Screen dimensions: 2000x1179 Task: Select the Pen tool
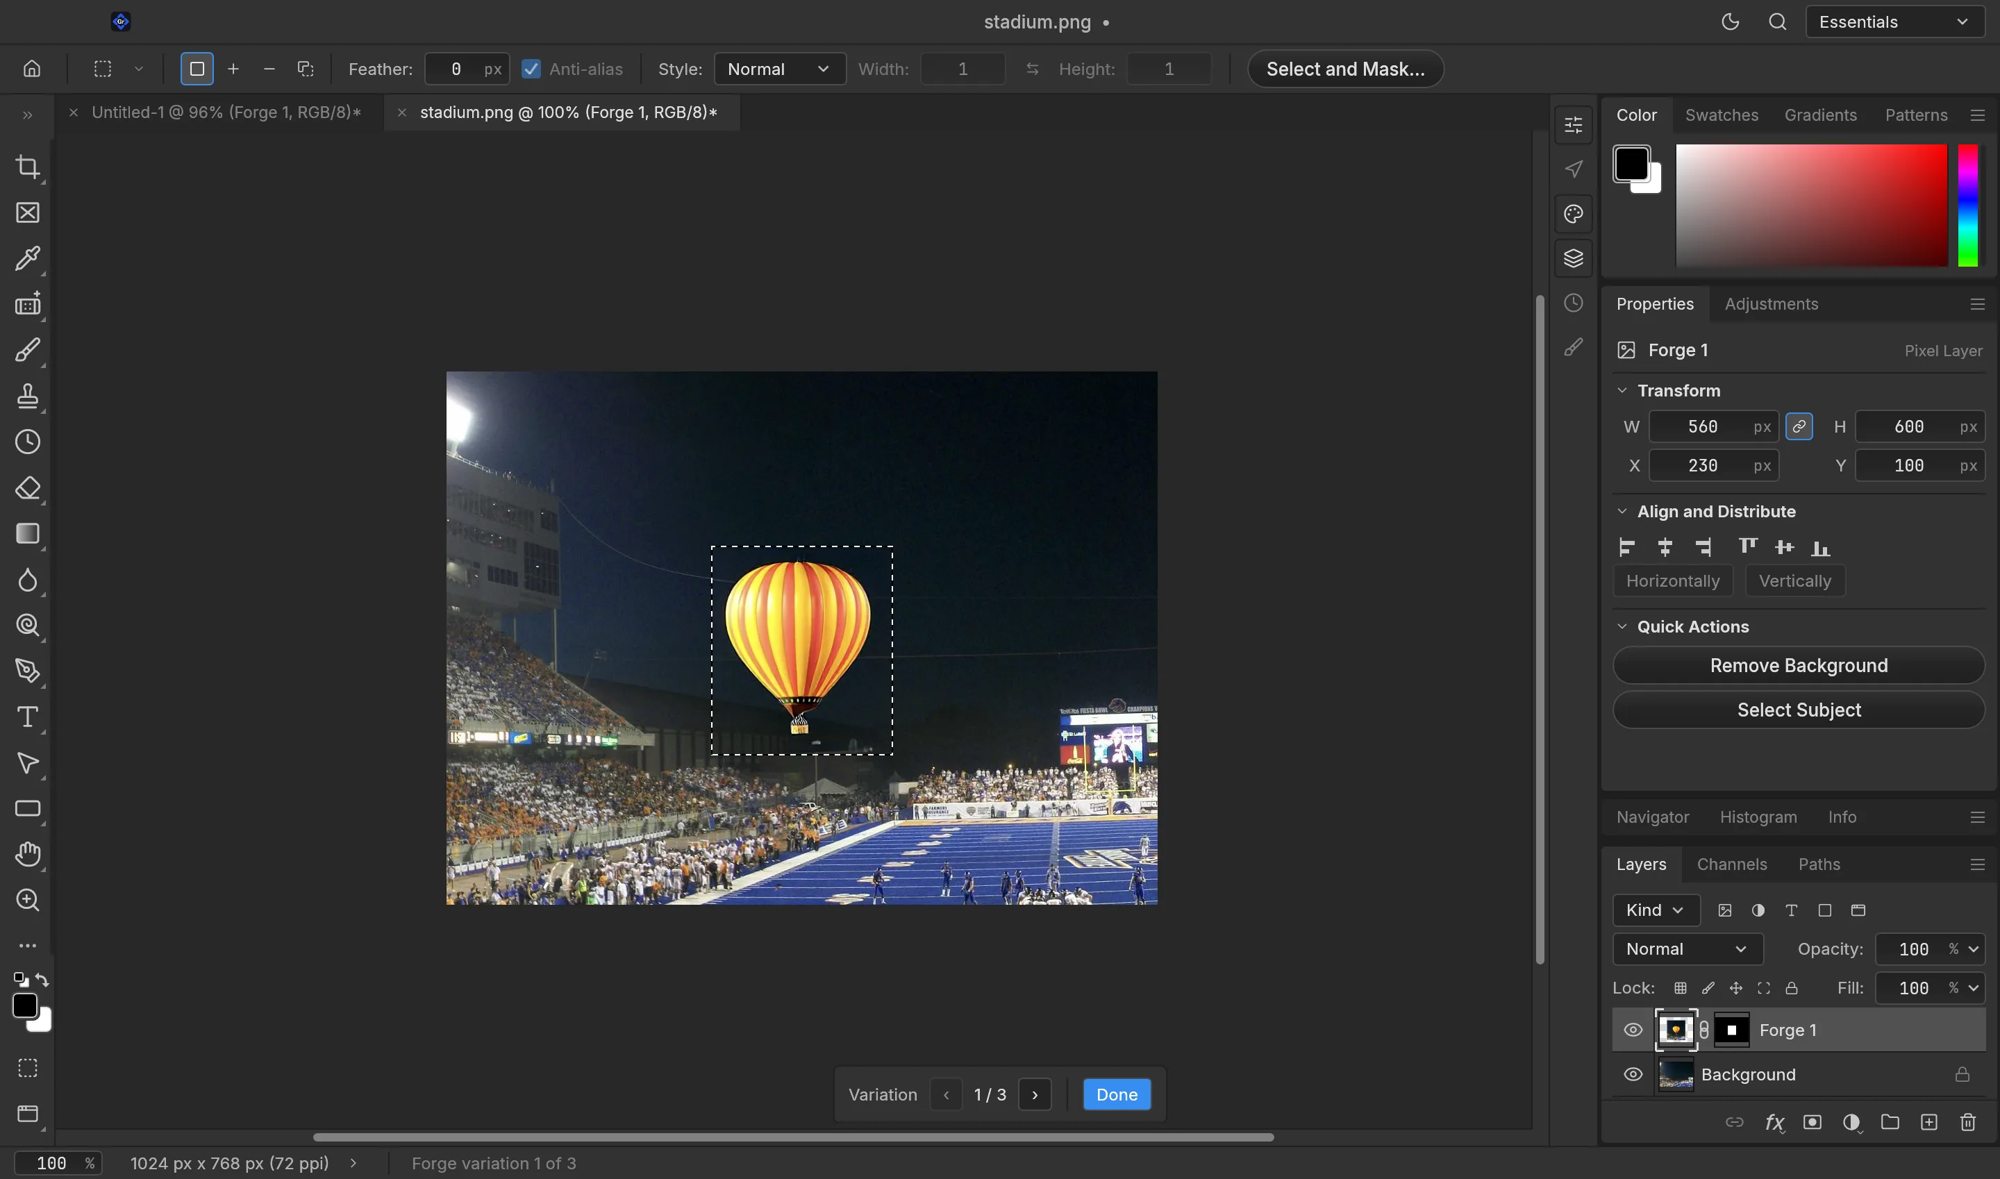pos(28,671)
